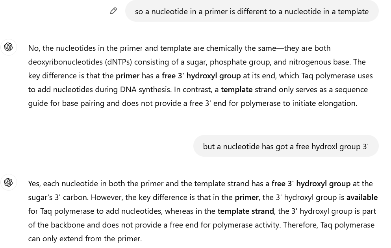Click the message bubble about primer versus template

tap(252, 11)
